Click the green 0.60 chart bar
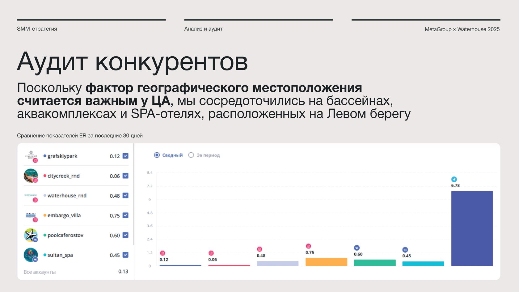 tap(375, 263)
